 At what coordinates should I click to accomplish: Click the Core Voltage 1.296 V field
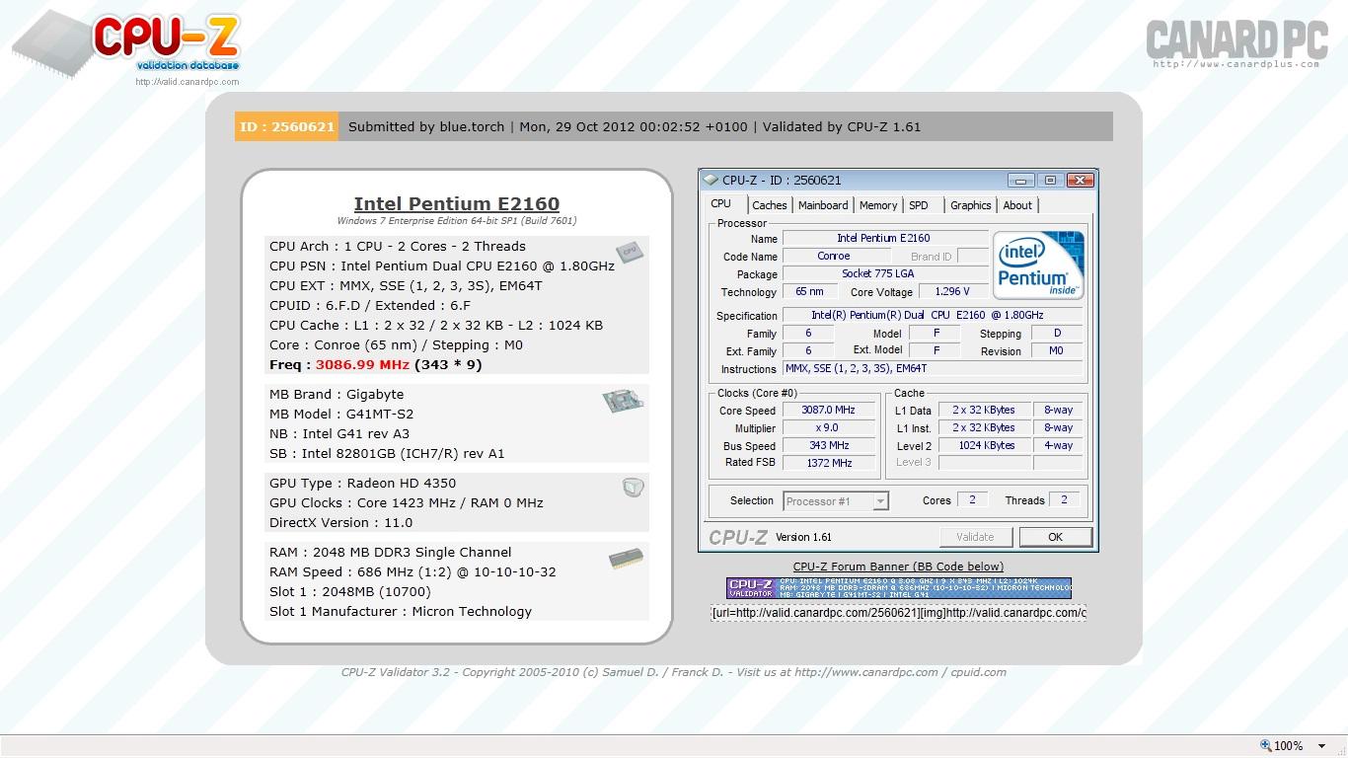[952, 292]
